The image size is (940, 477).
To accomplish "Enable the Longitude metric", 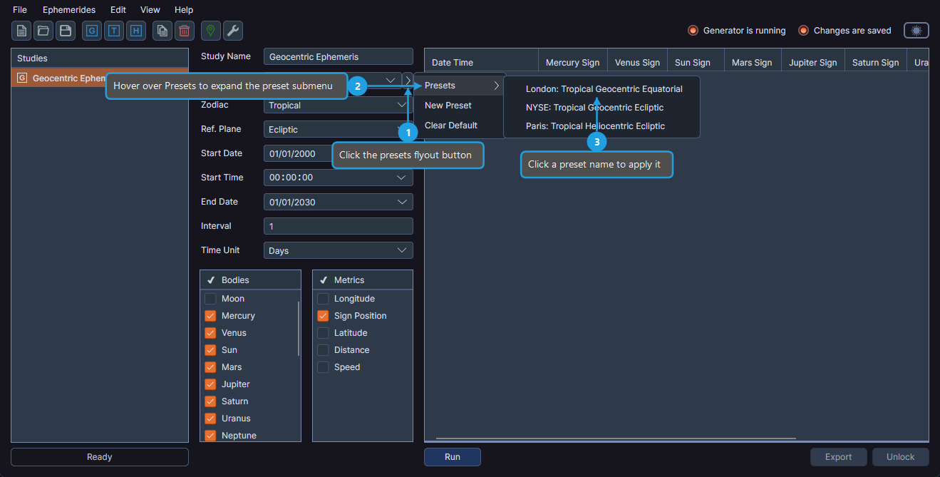I will click(x=323, y=298).
